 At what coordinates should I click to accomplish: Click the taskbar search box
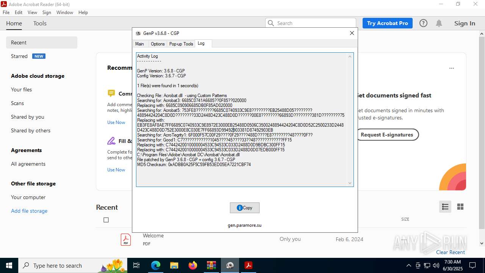pos(73,265)
